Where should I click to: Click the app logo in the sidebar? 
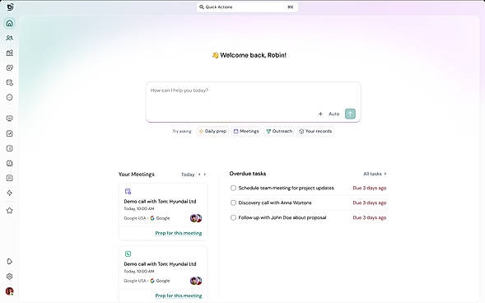click(x=10, y=7)
